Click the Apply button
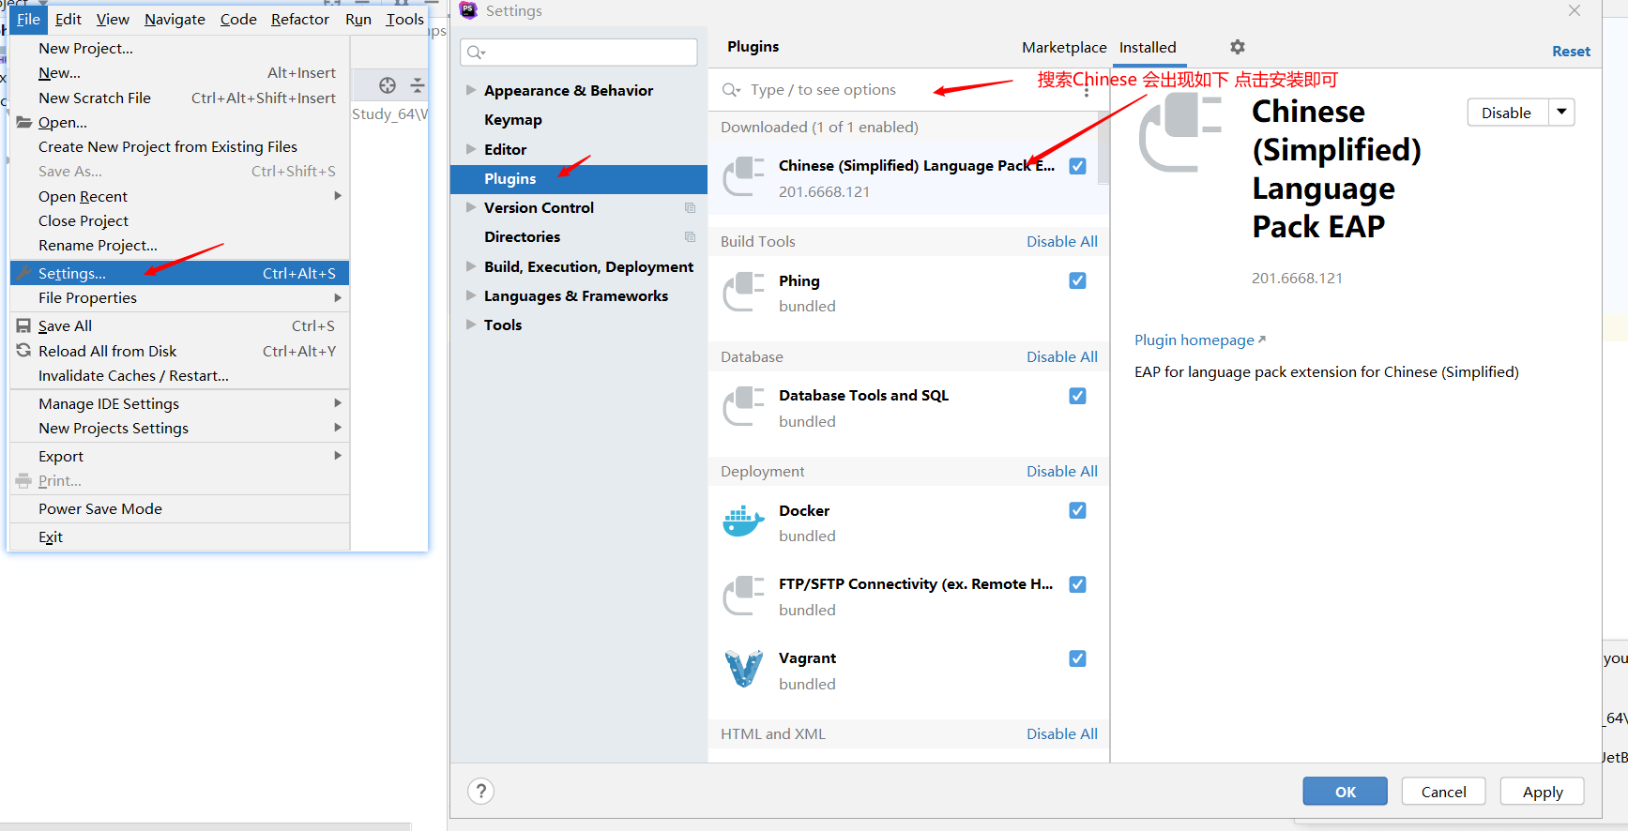Image resolution: width=1628 pixels, height=831 pixels. tap(1542, 792)
